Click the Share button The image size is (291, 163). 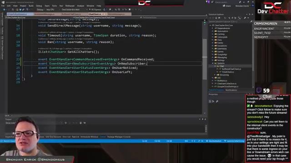click(x=227, y=6)
